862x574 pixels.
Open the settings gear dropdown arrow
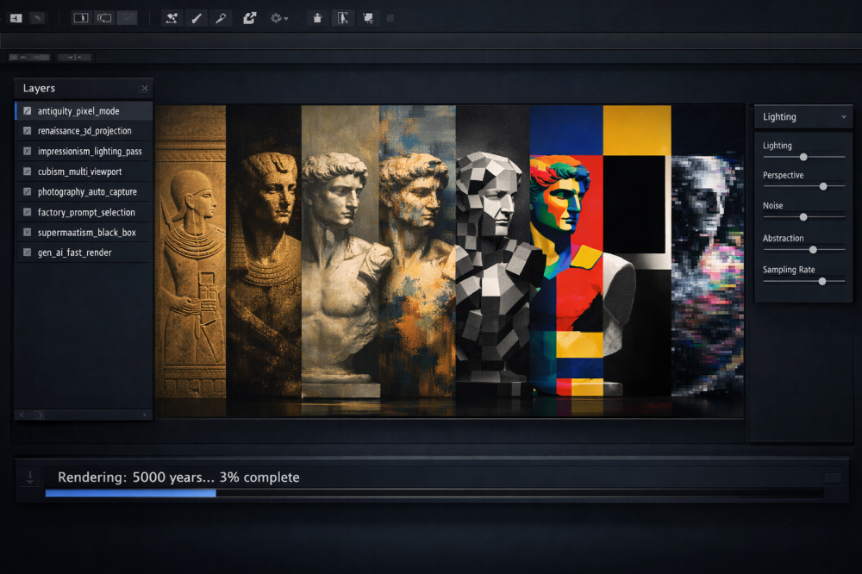point(286,17)
